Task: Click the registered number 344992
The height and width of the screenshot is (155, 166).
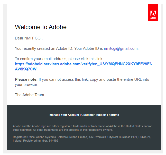Action: (53, 141)
